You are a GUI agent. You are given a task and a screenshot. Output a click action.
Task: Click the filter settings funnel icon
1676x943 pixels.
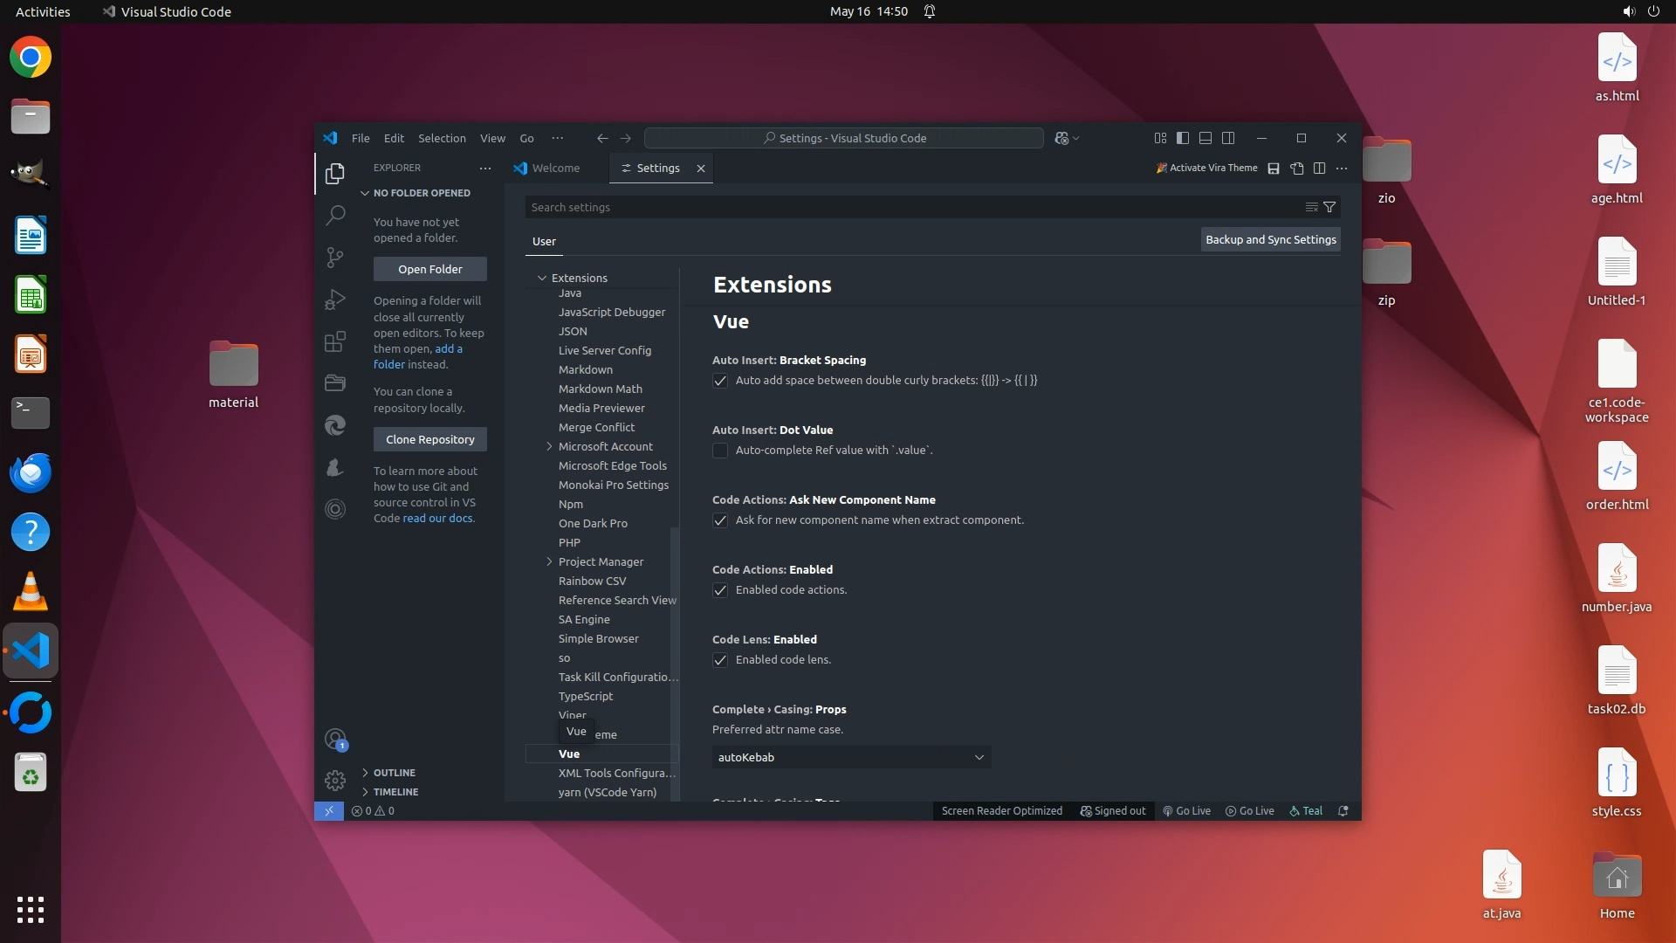pos(1329,207)
